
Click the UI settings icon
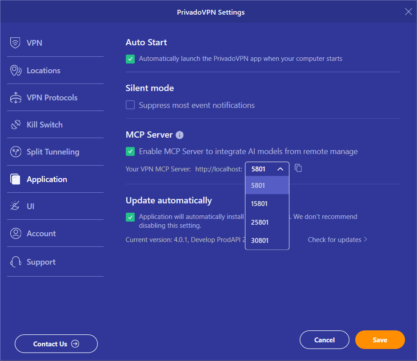(16, 206)
